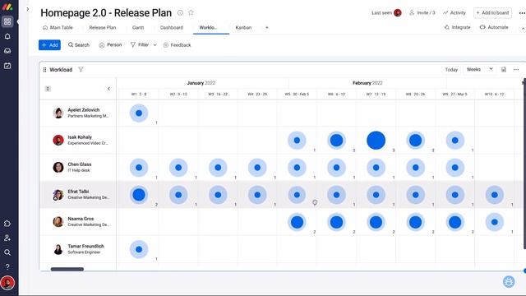Switch to Kanban tab

click(x=243, y=27)
